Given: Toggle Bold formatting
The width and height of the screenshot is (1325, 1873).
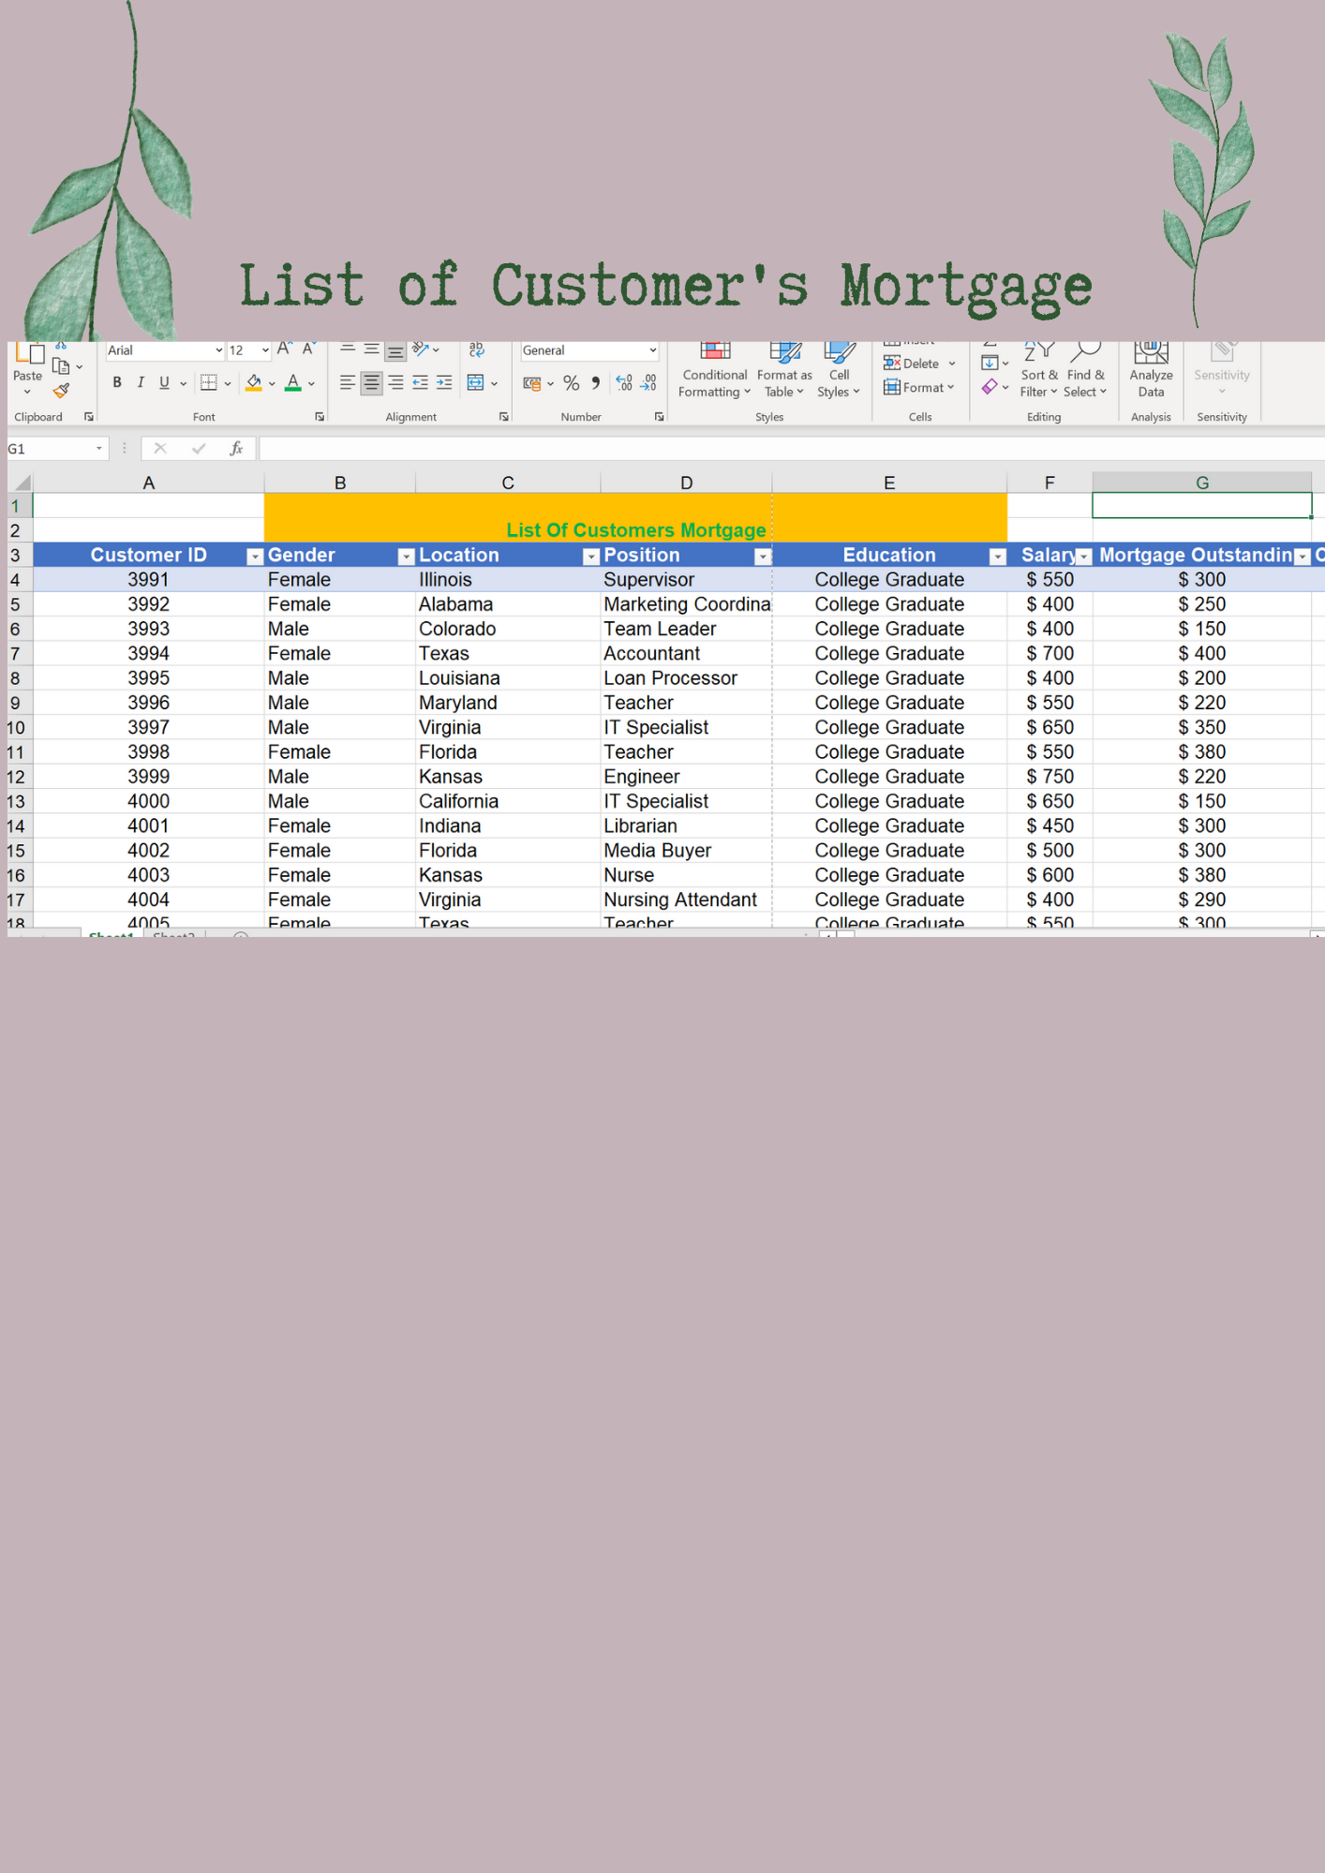Looking at the screenshot, I should pos(117,382).
